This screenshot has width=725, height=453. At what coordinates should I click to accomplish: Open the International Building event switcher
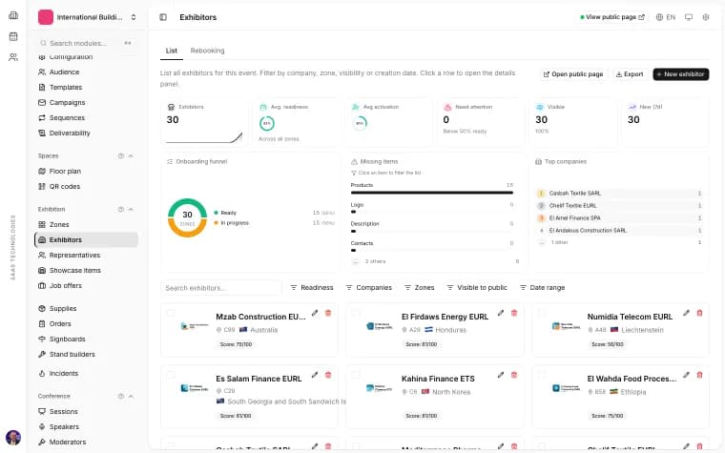point(88,17)
